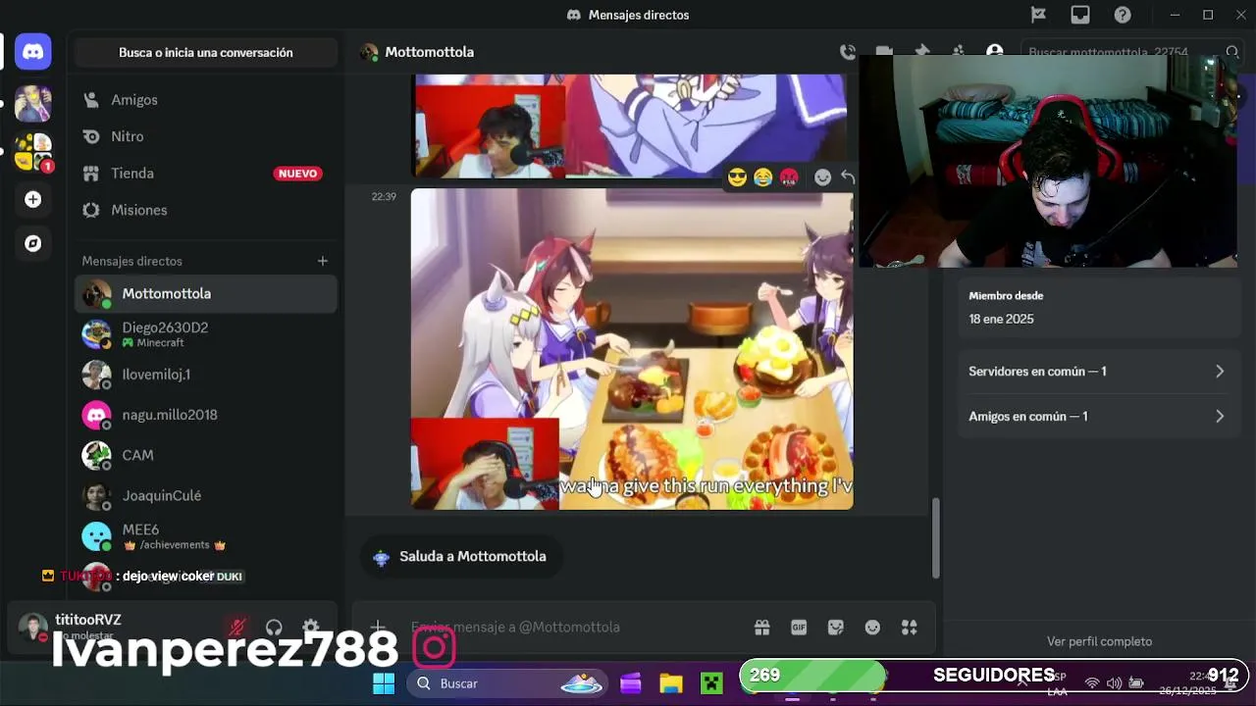Expand Servidores en común section
1256x706 pixels.
pyautogui.click(x=1097, y=372)
